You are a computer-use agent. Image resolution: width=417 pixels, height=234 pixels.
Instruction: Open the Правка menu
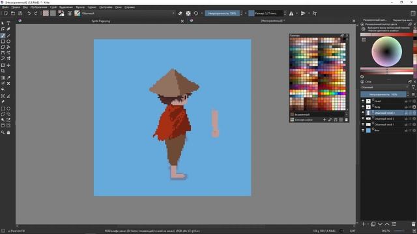[16, 7]
